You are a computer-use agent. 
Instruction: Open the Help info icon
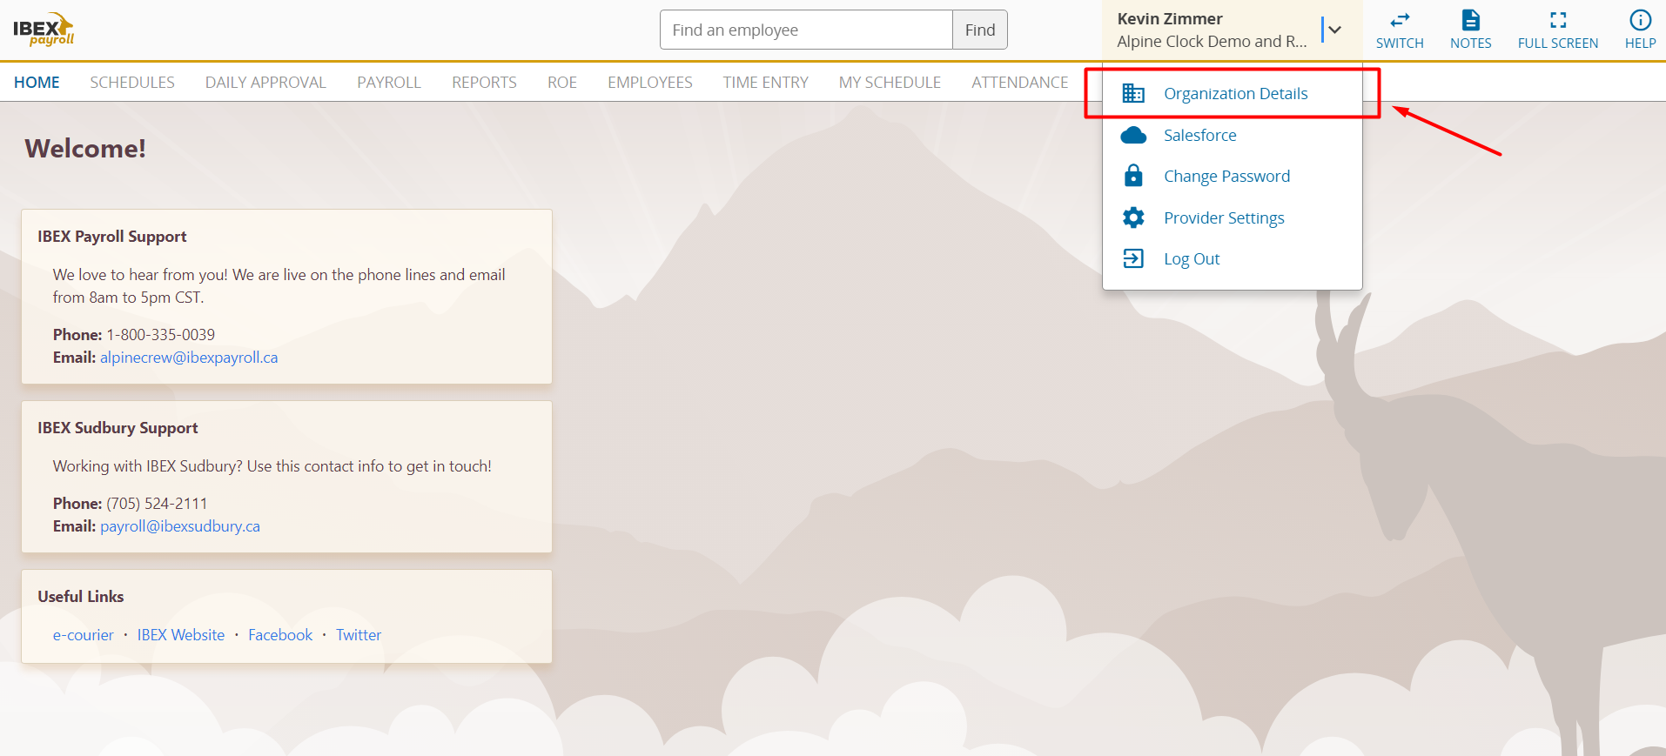point(1640,20)
